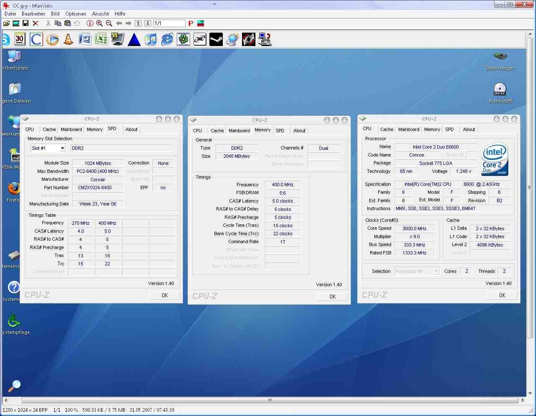Click the Paste clipboard icon
Screen dimensions: 536x416
click(x=67, y=23)
